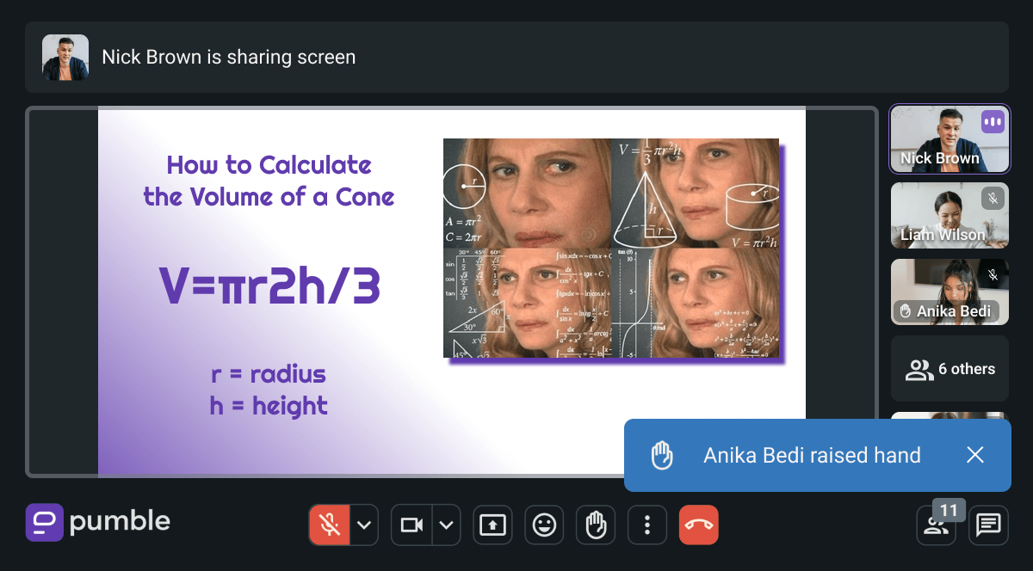The image size is (1033, 571).
Task: Click the 'r = radius' text on slide
Action: point(269,374)
